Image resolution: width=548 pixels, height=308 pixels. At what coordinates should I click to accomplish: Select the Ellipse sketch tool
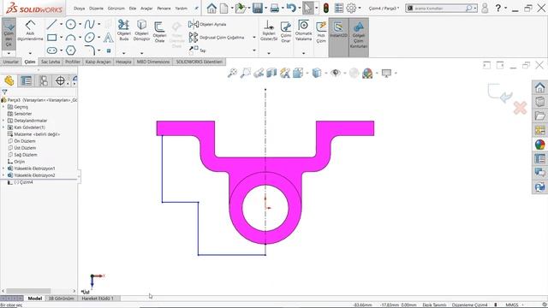[x=89, y=38]
